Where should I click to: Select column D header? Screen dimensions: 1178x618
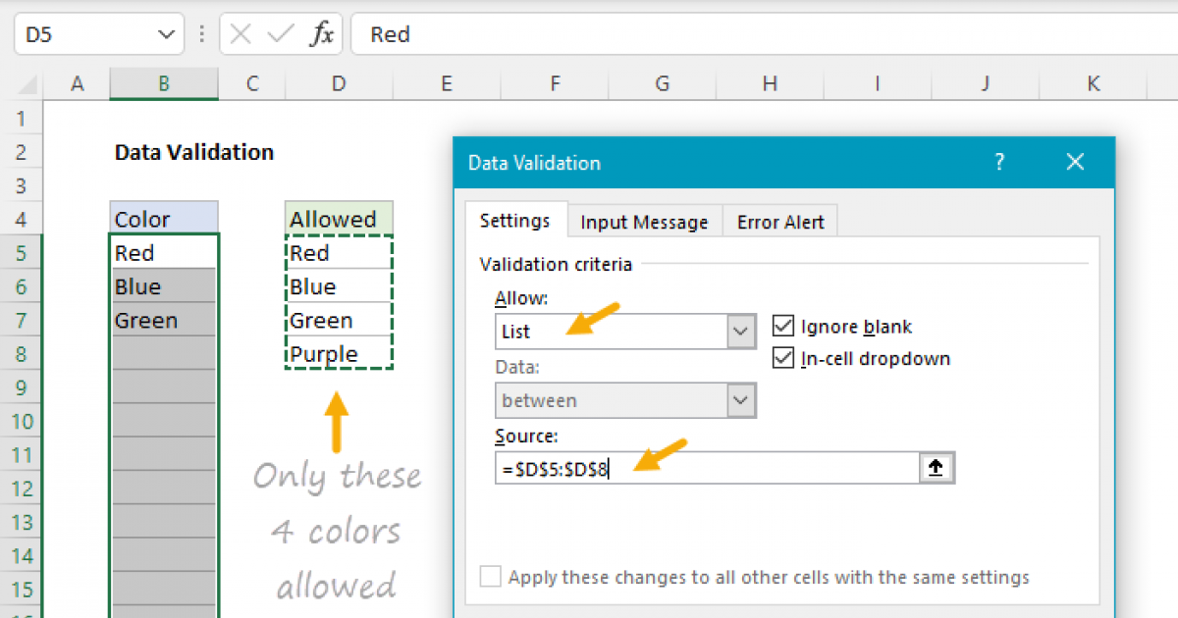tap(339, 84)
